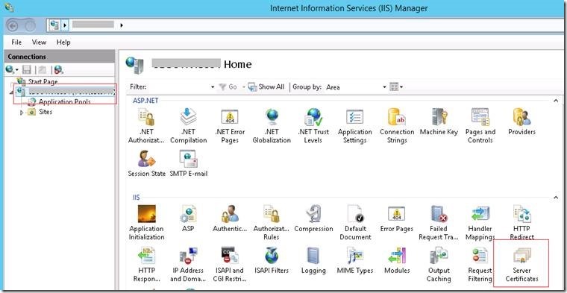Open ISAPI and CGI Restrictions
The width and height of the screenshot is (567, 293).
(x=230, y=265)
